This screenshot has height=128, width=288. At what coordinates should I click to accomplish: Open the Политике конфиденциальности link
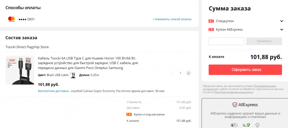click(x=234, y=92)
